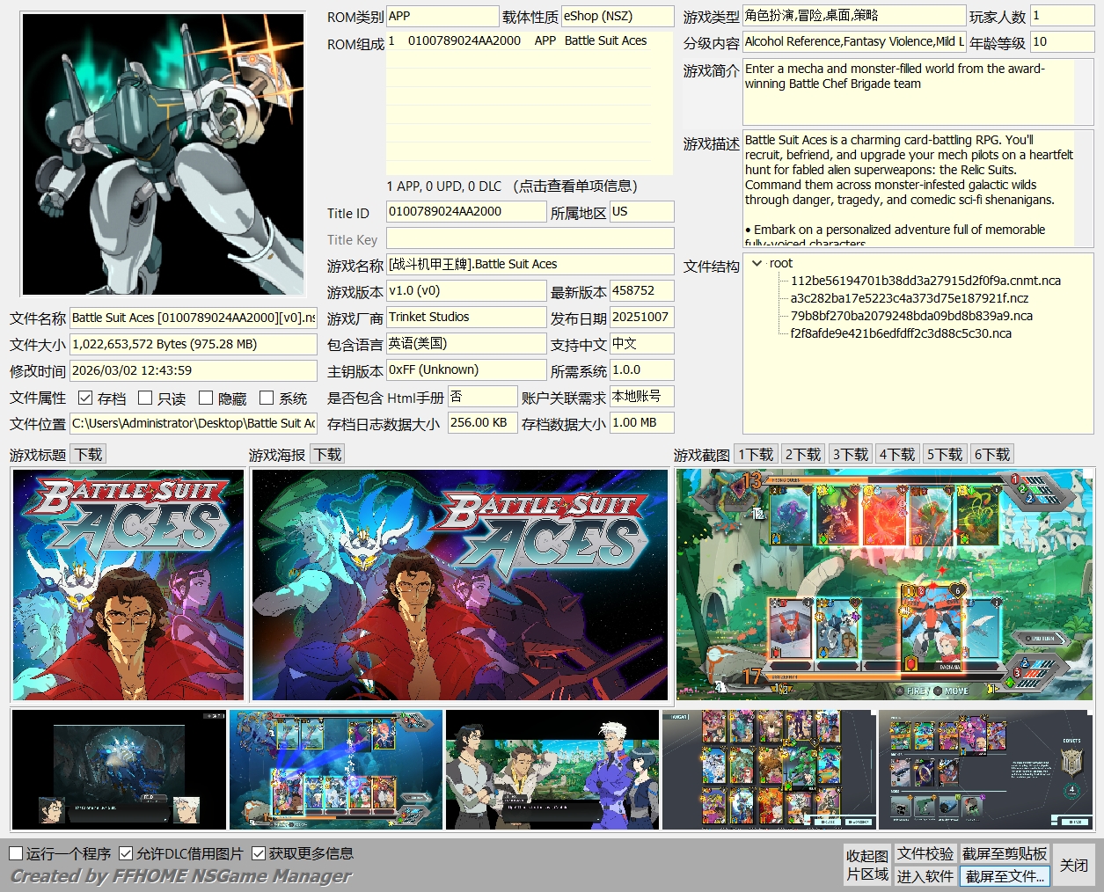Click 下载 button next to 游戏海报
Viewport: 1104px width, 892px height.
[x=327, y=454]
